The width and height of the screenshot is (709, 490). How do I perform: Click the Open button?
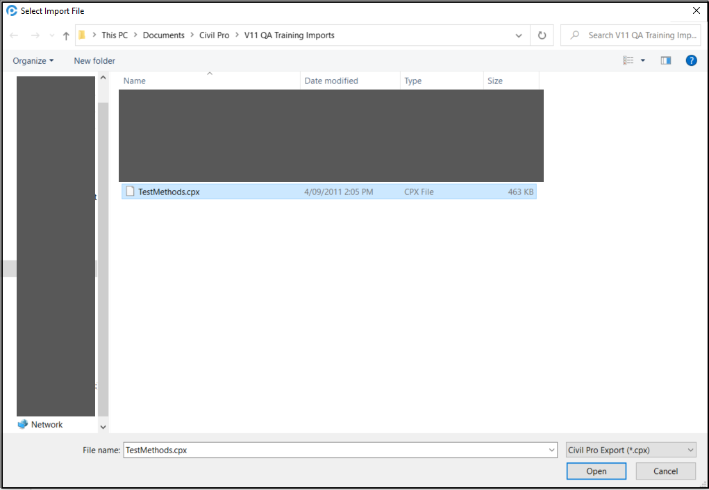[x=596, y=471]
